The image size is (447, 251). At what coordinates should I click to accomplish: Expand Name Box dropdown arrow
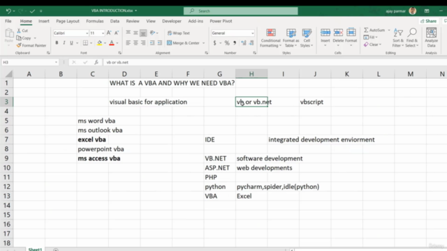click(x=56, y=62)
